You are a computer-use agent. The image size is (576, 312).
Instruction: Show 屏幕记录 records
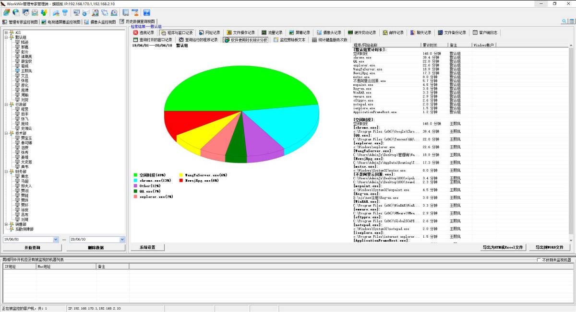(x=300, y=33)
